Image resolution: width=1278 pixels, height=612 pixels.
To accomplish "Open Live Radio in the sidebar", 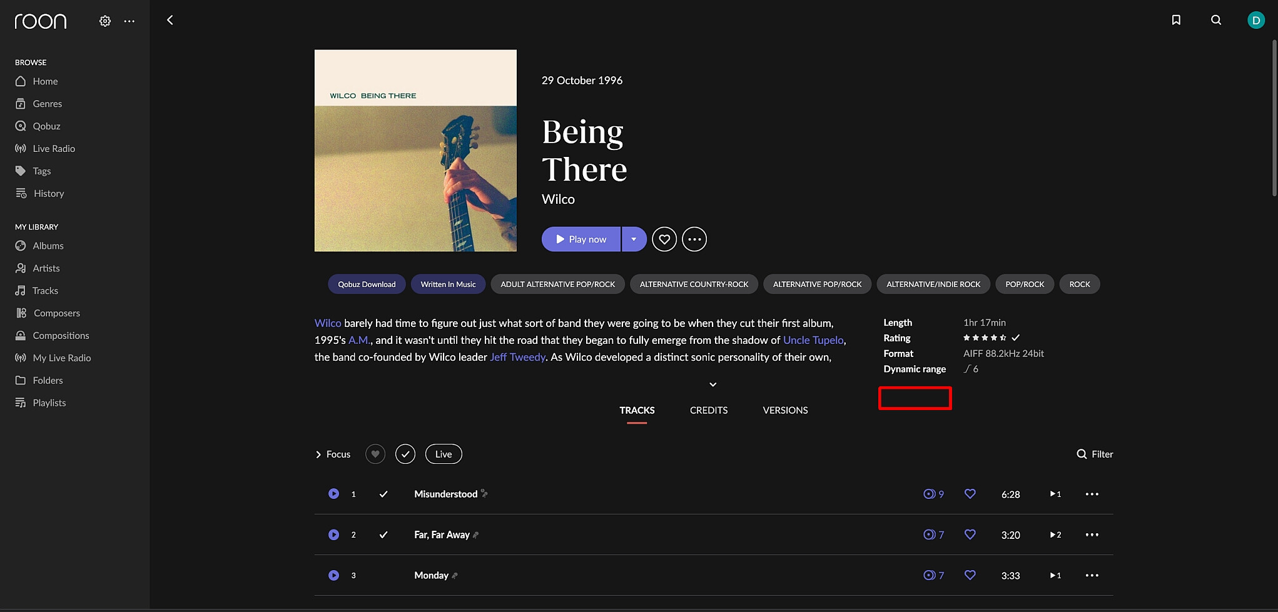I will (54, 149).
